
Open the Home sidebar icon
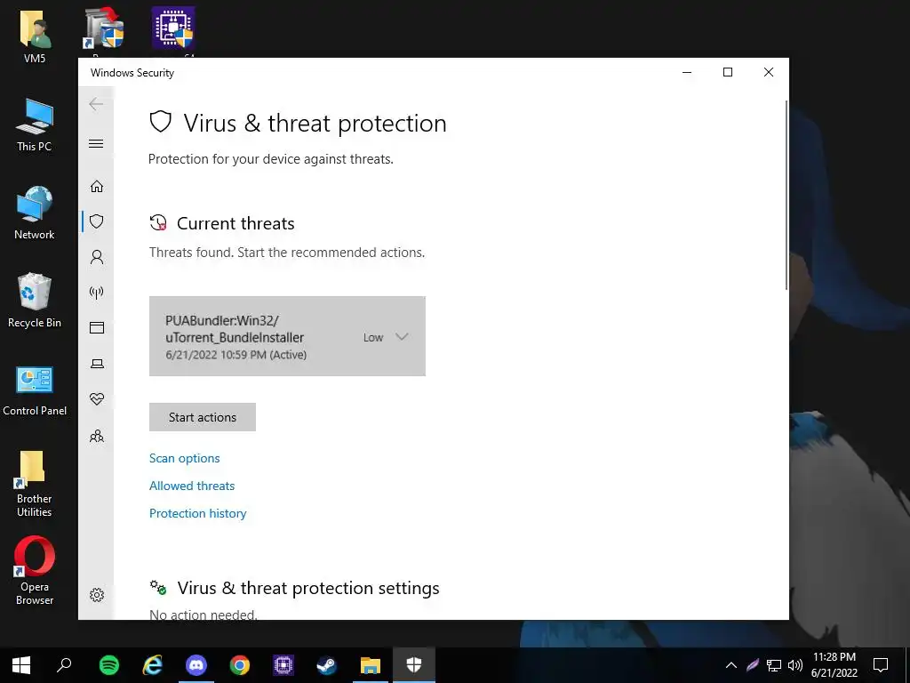97,187
